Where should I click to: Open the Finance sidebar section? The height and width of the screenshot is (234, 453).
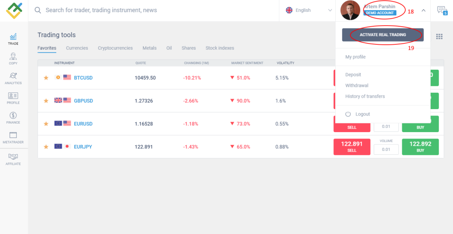click(13, 118)
